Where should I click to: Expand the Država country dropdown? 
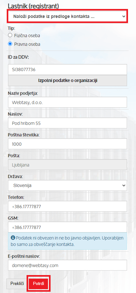click(x=68, y=185)
